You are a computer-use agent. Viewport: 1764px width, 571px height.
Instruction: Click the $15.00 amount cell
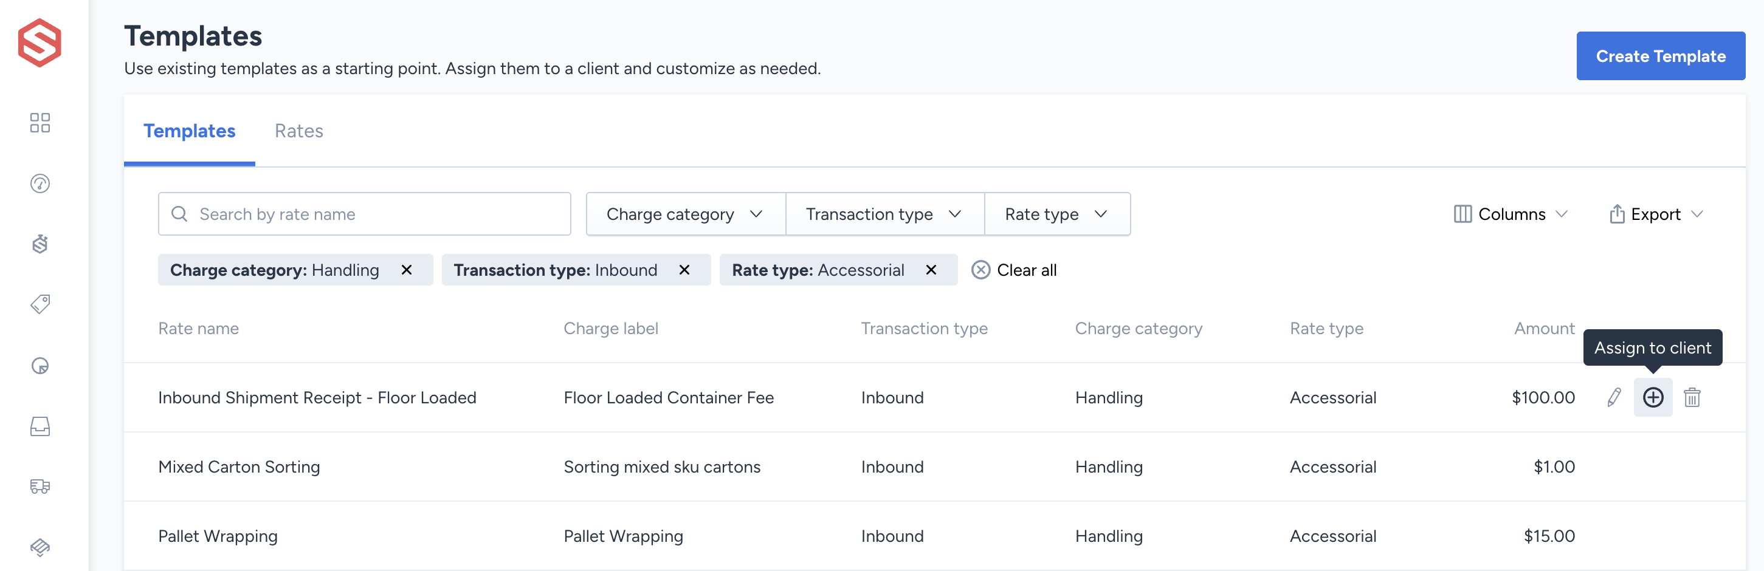click(1549, 536)
